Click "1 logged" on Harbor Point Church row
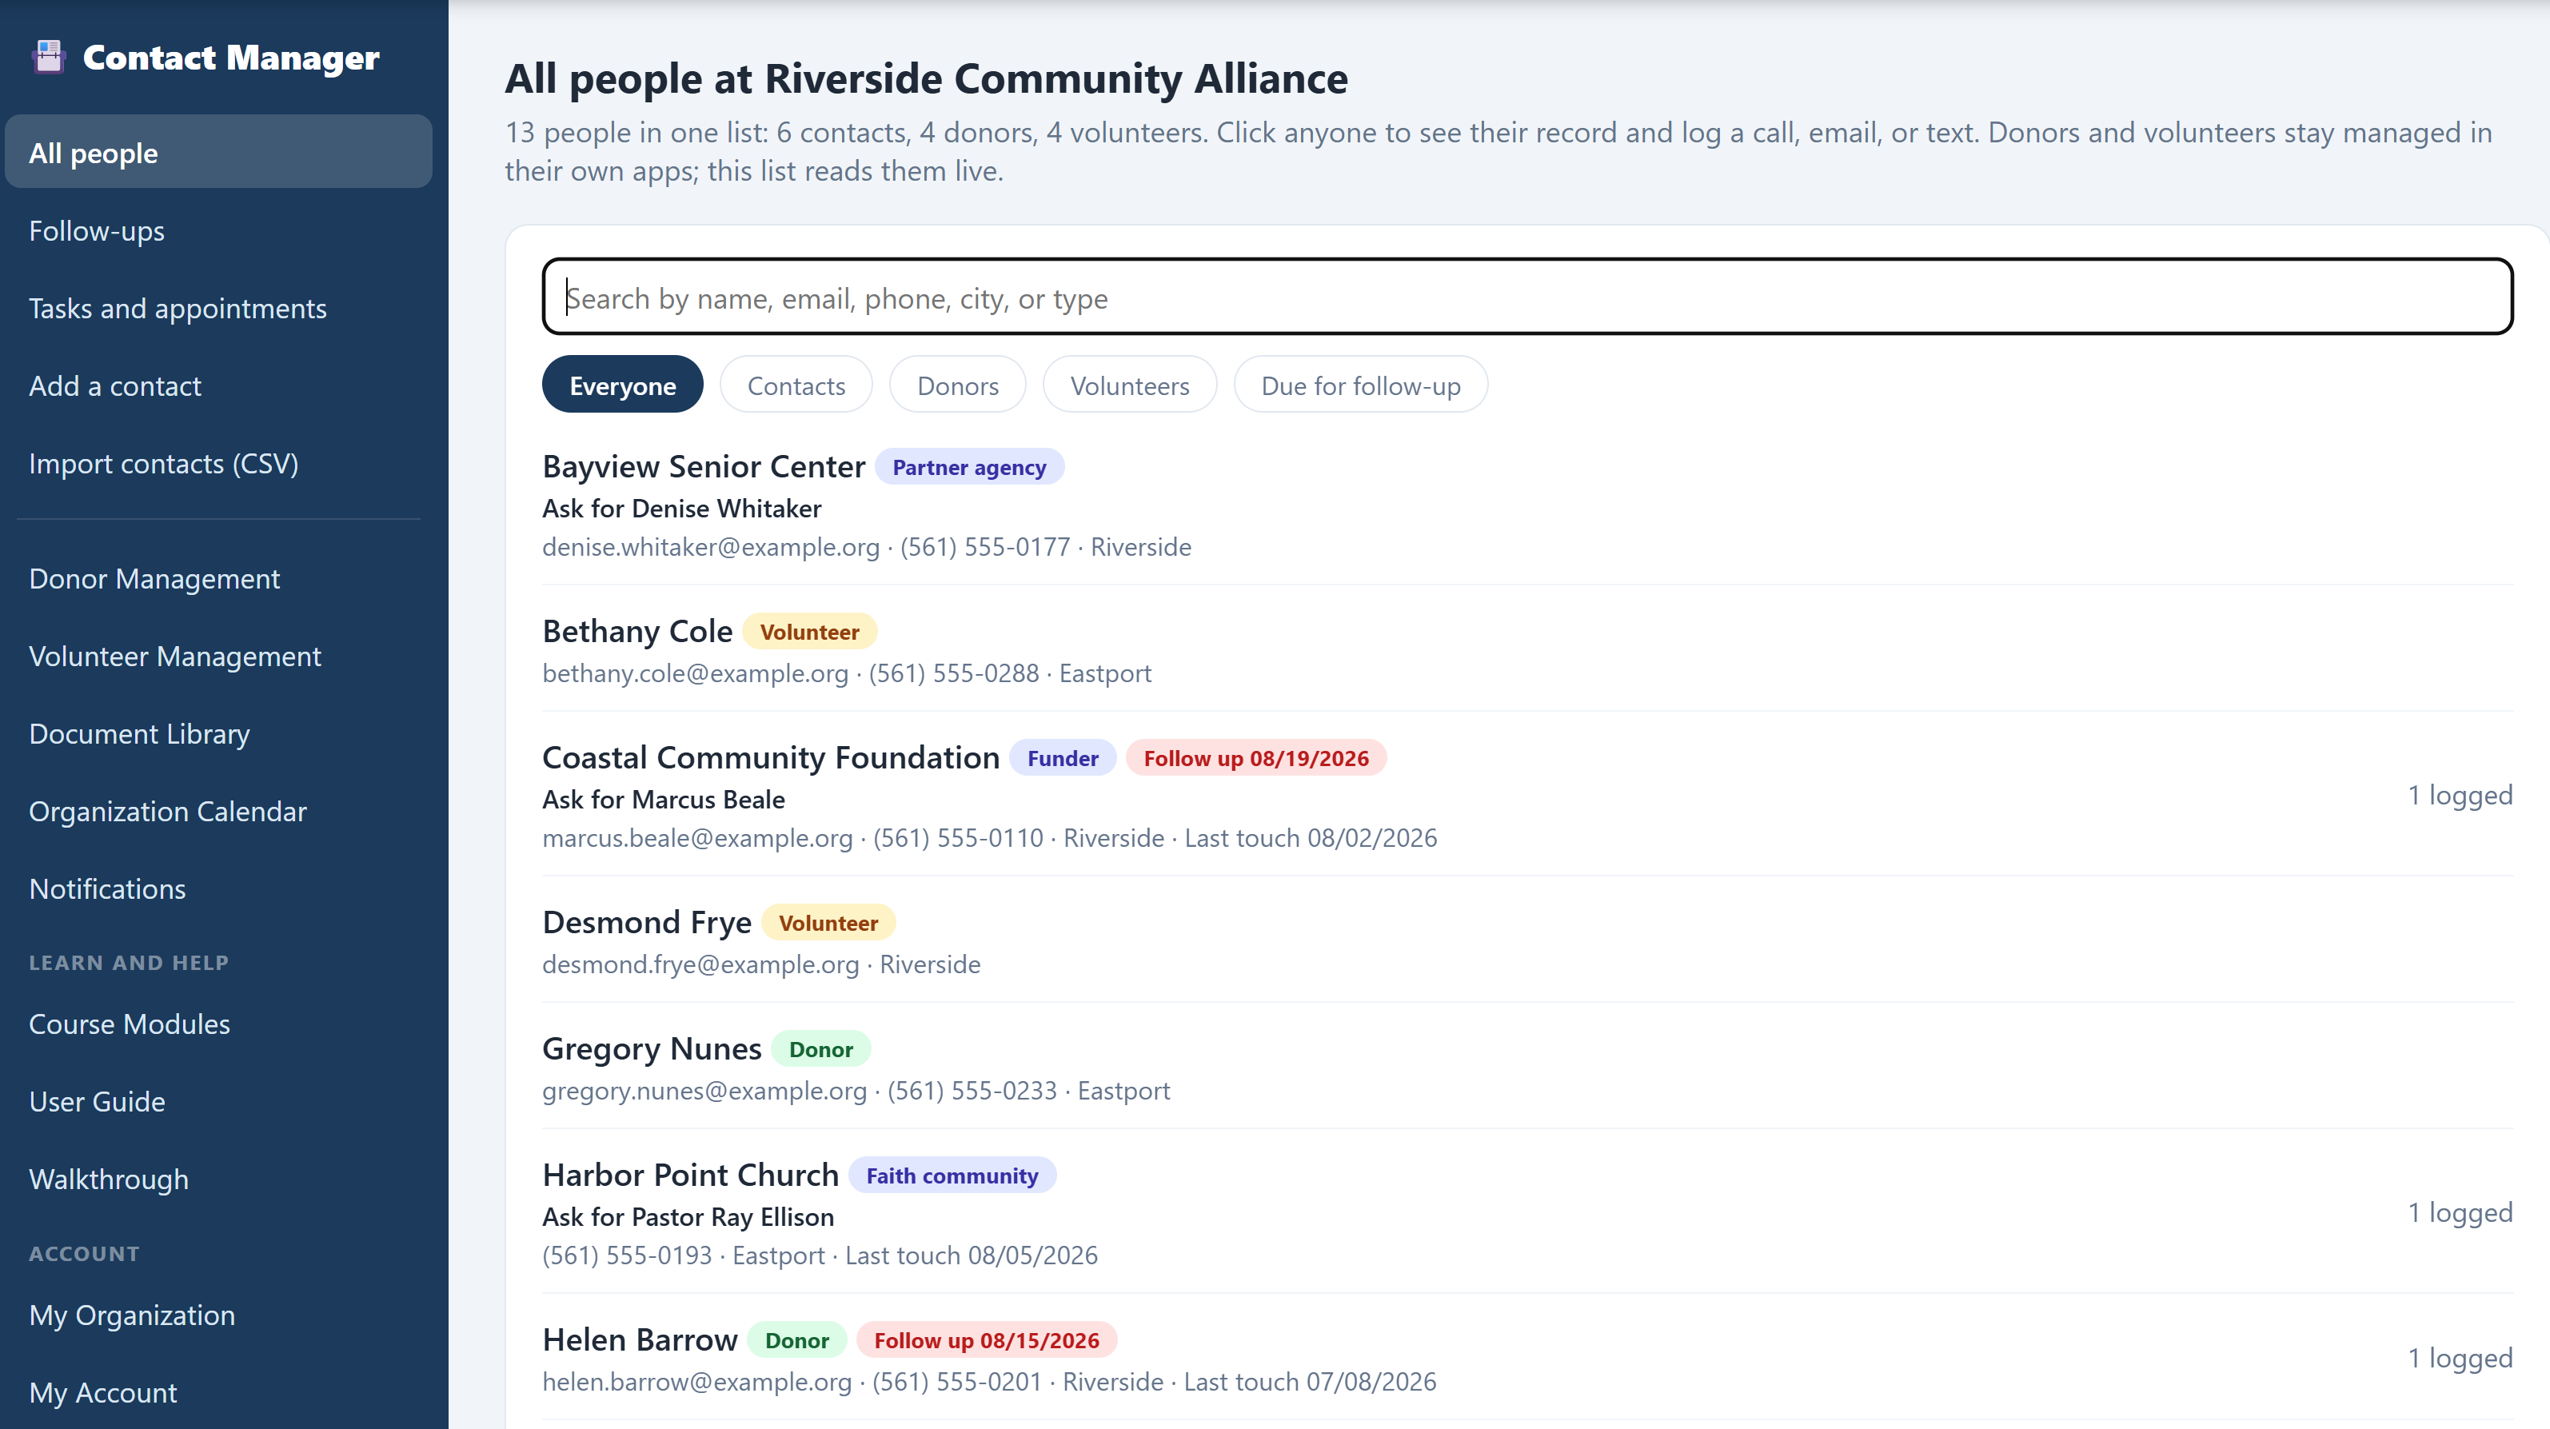This screenshot has width=2550, height=1429. (x=2460, y=1212)
